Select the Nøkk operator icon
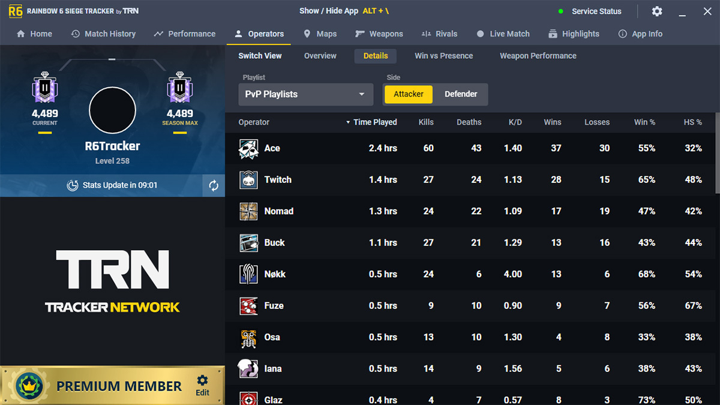Viewport: 720px width, 405px height. tap(248, 274)
